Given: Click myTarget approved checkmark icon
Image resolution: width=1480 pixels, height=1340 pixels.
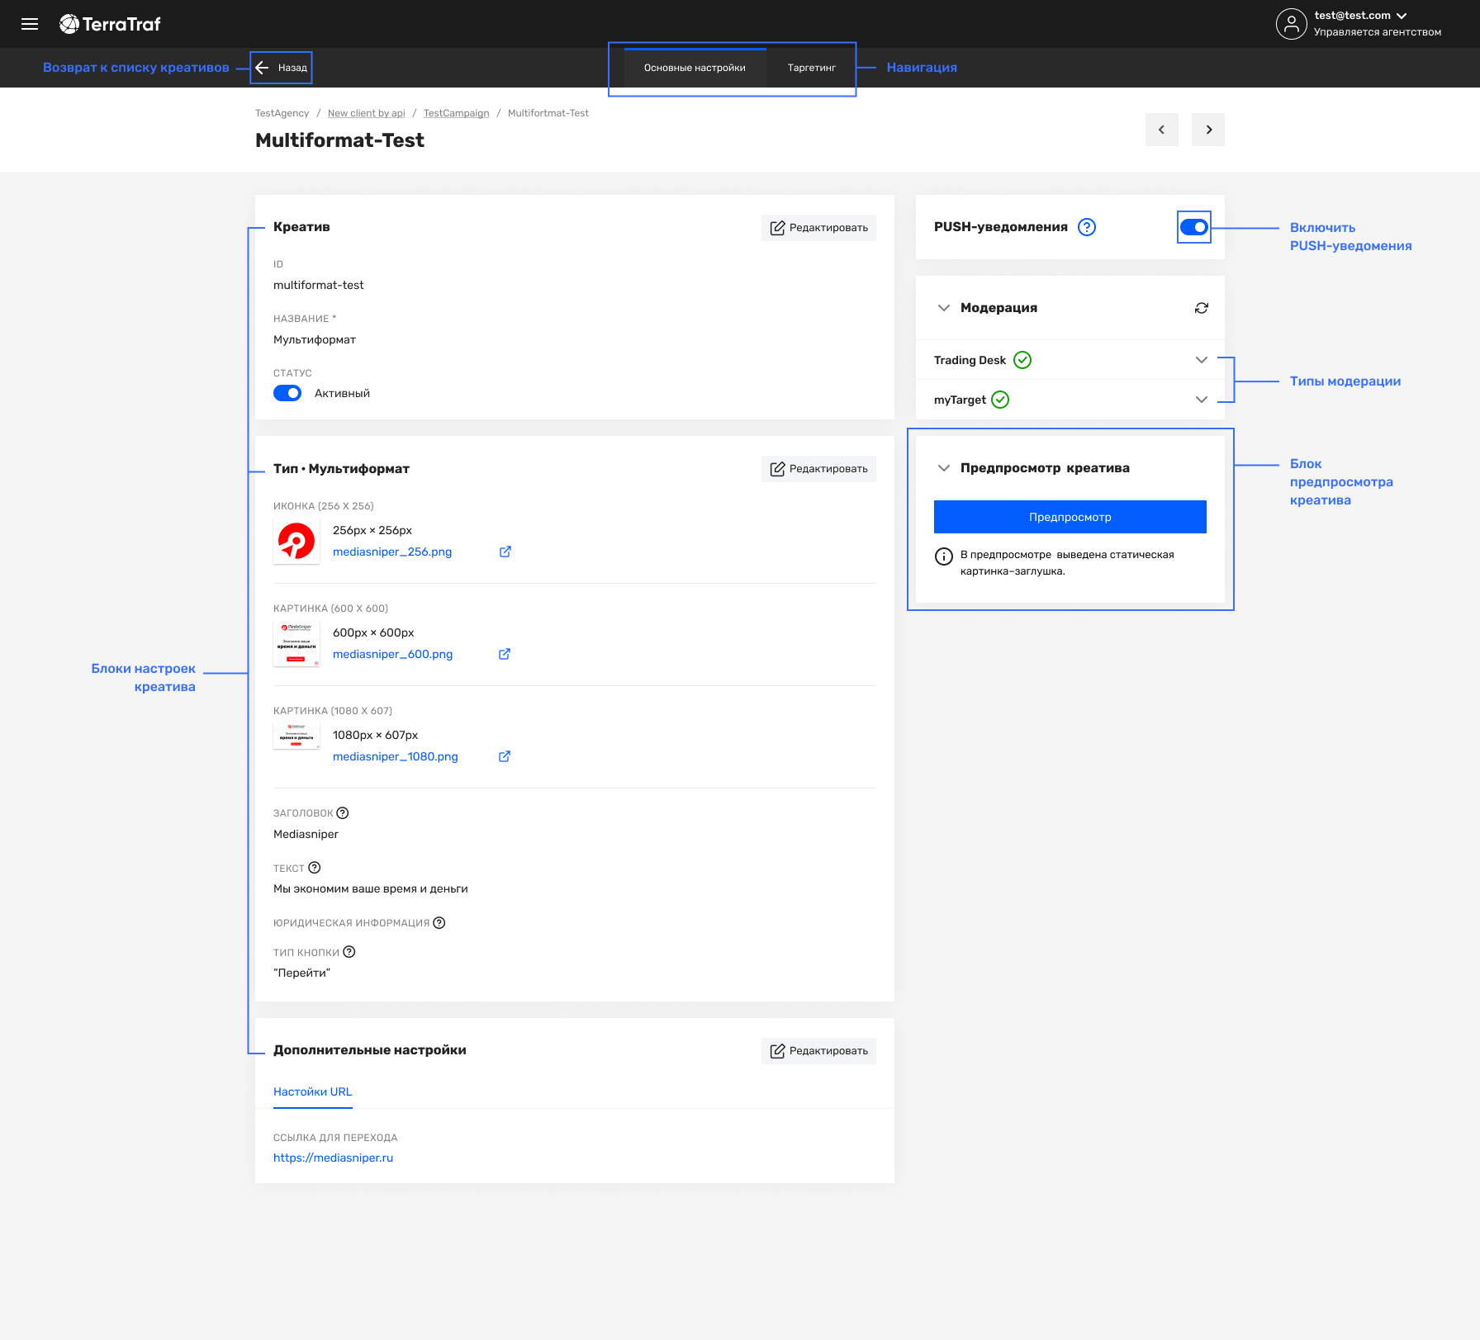Looking at the screenshot, I should pyautogui.click(x=1000, y=400).
